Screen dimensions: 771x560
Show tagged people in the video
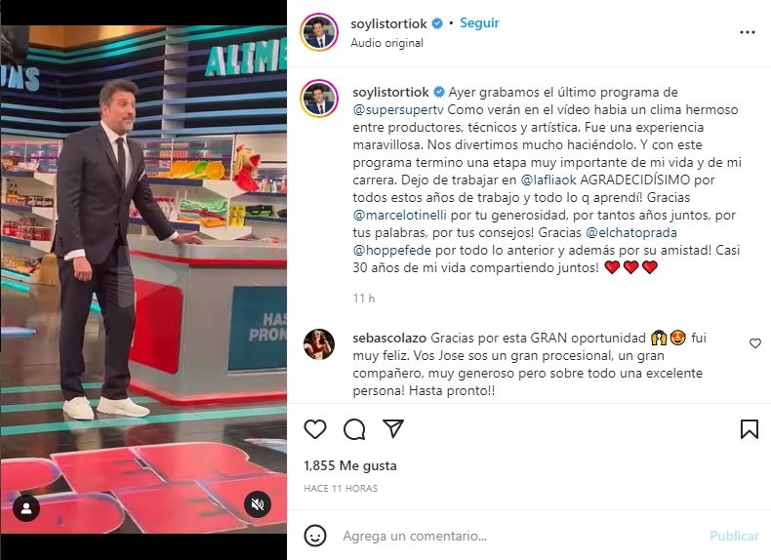click(x=26, y=508)
